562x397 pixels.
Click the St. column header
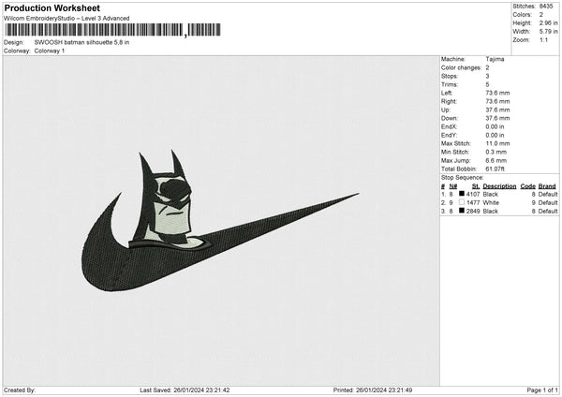point(476,186)
